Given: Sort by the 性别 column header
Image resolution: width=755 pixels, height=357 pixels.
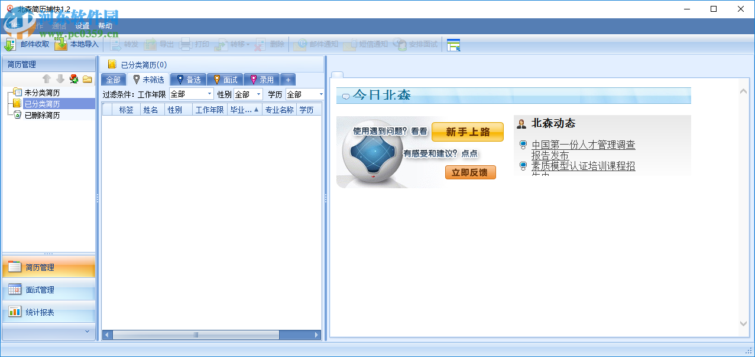Looking at the screenshot, I should pyautogui.click(x=178, y=109).
